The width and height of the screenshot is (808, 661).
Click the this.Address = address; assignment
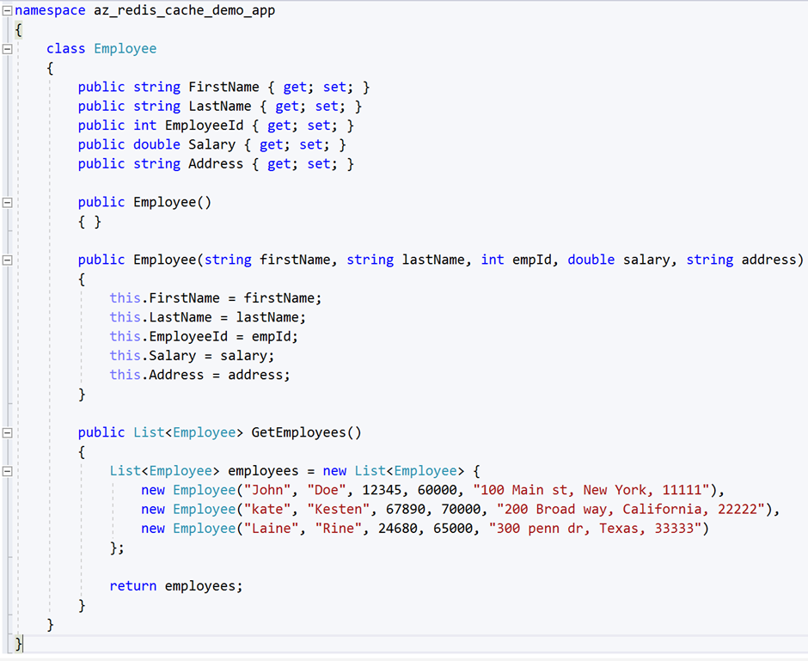(200, 375)
